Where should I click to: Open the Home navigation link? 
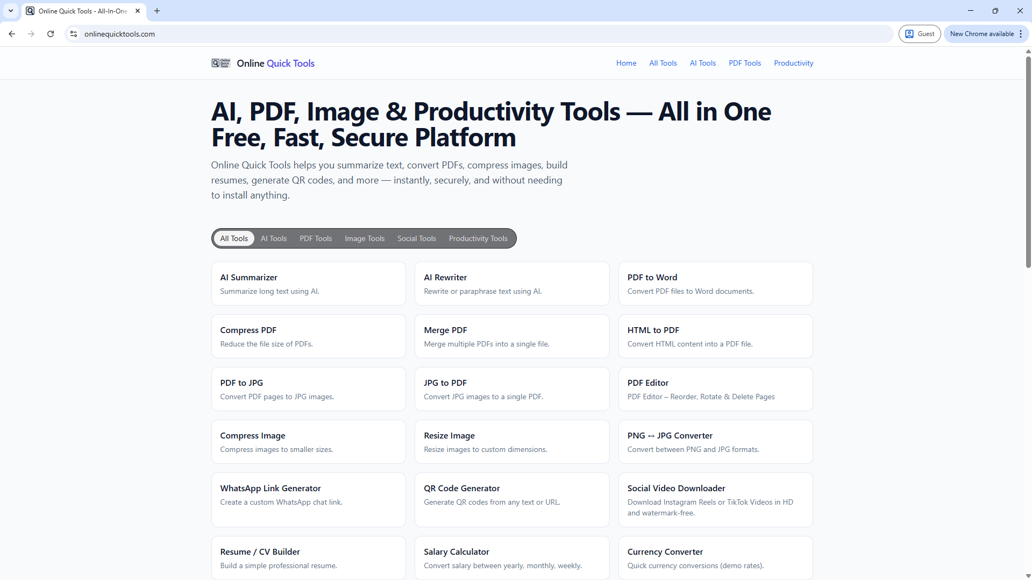[626, 63]
